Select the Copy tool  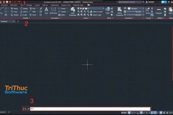tap(14, 12)
